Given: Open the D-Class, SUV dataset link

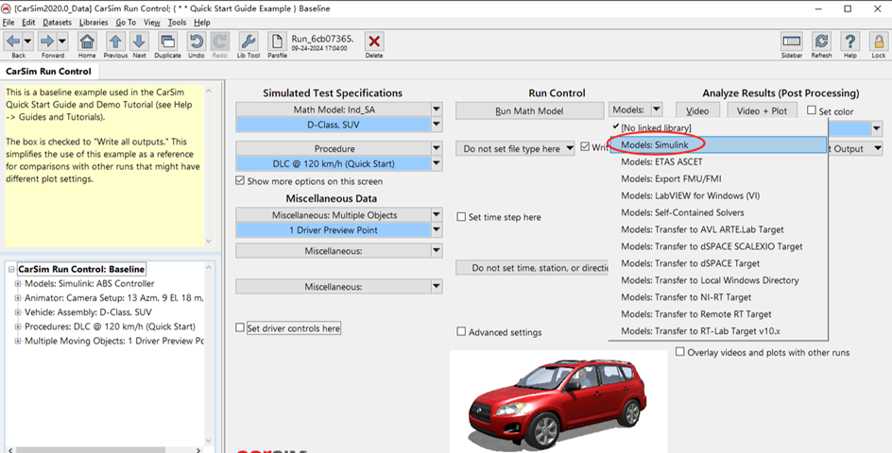Looking at the screenshot, I should [334, 125].
